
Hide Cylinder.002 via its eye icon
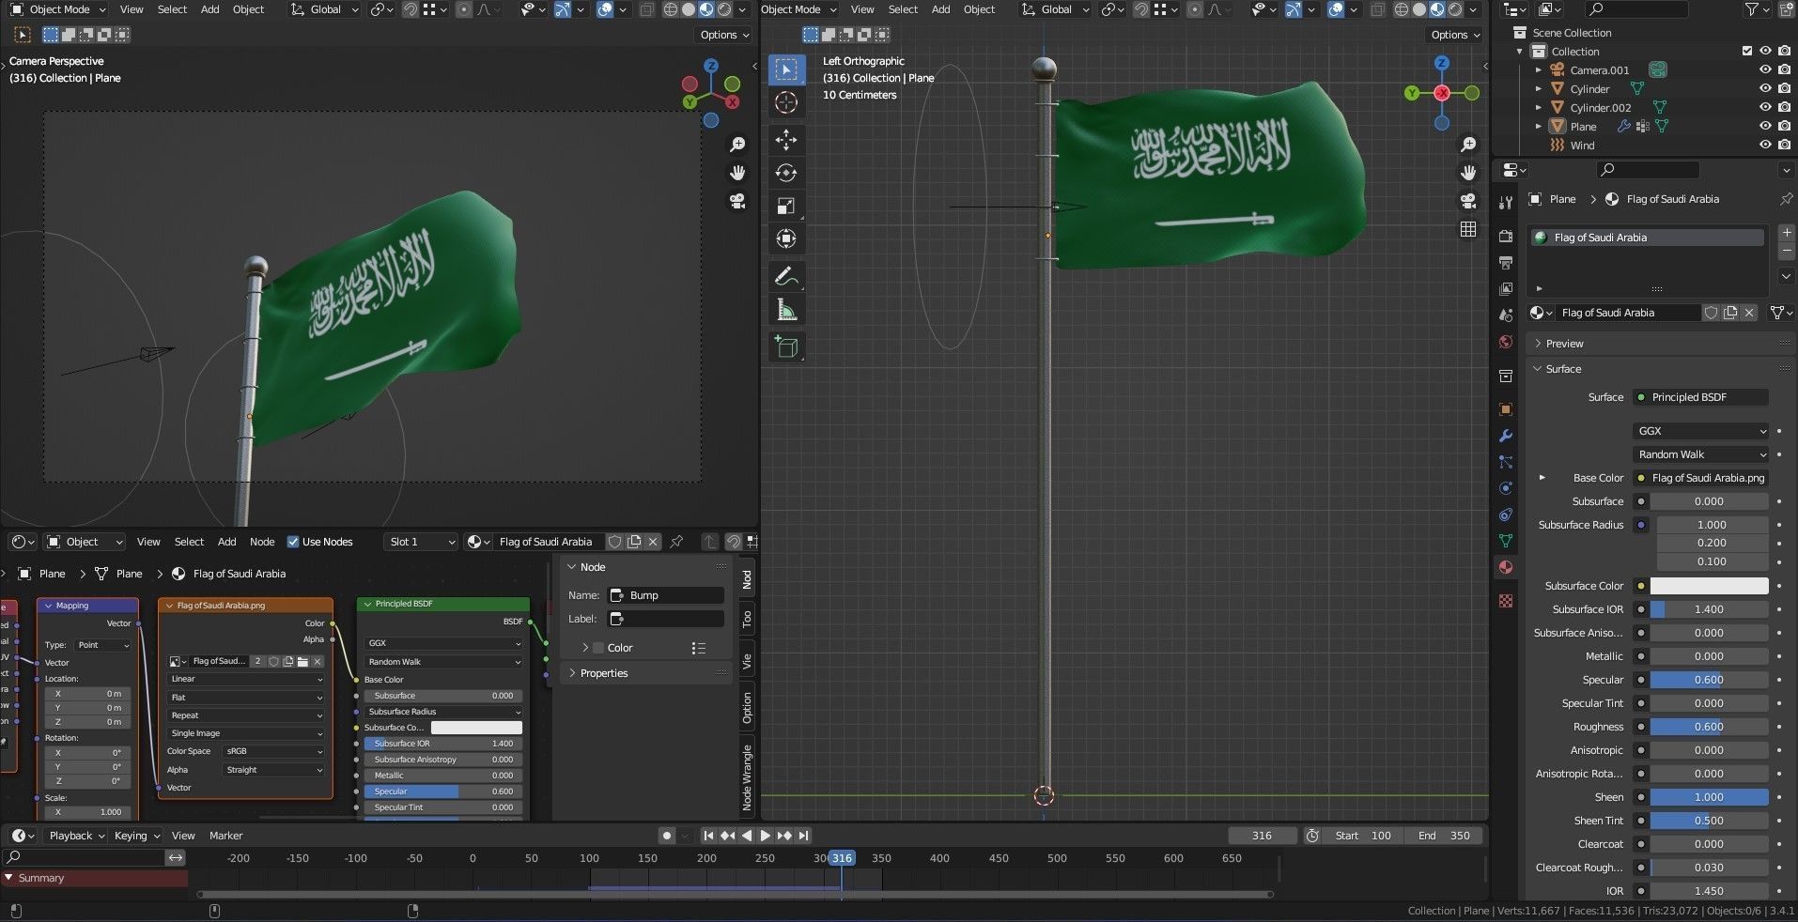pyautogui.click(x=1765, y=108)
